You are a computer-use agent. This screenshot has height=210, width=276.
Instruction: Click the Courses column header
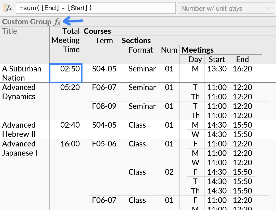tap(97, 31)
